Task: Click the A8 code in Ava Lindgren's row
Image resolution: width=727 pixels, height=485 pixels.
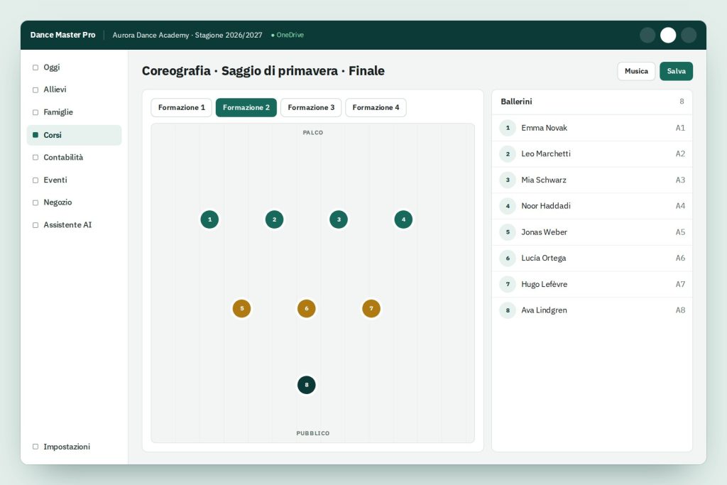Action: [680, 310]
